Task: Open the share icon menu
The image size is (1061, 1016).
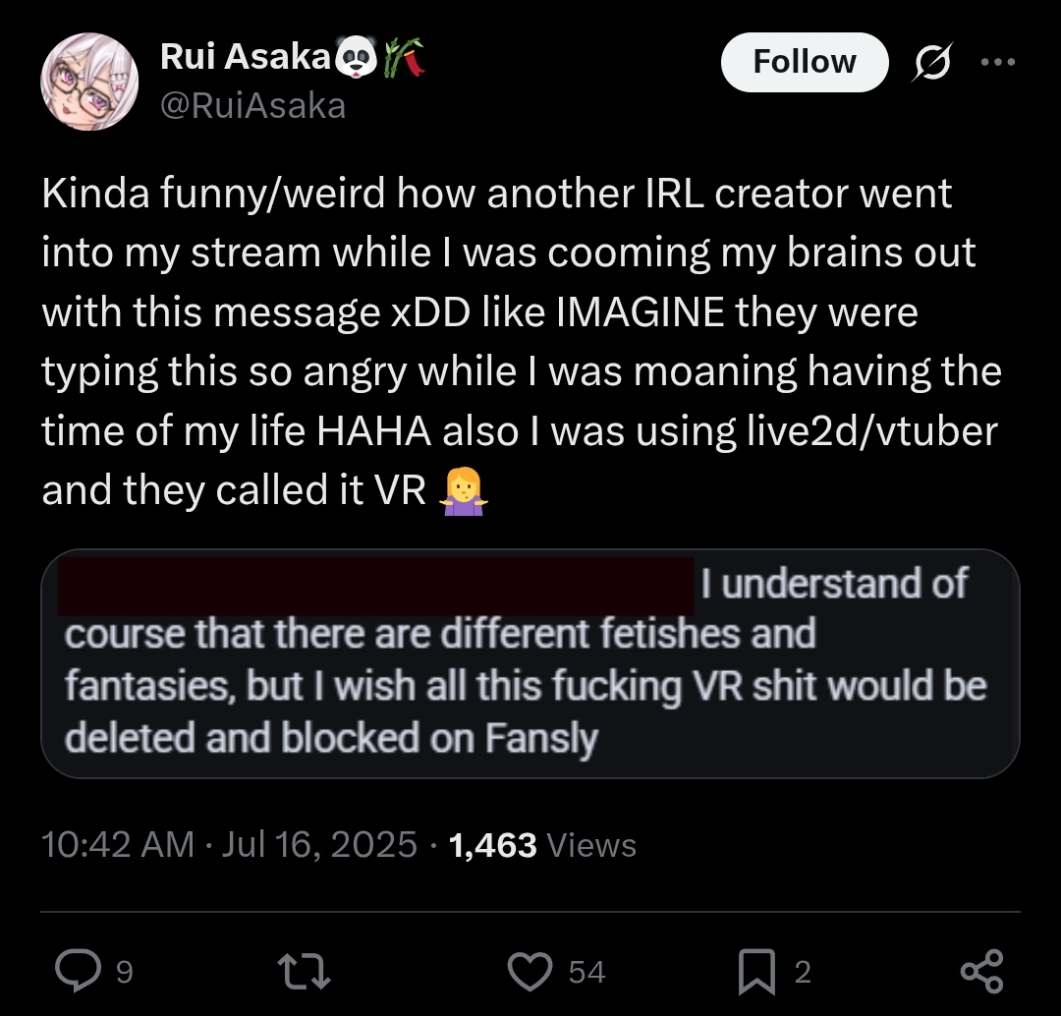Action: click(980, 971)
